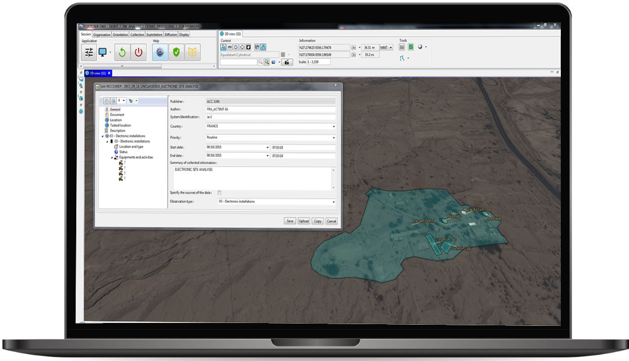Viewport: 629px width, 361px height.
Task: Click the green refresh arrow button
Action: 122,52
